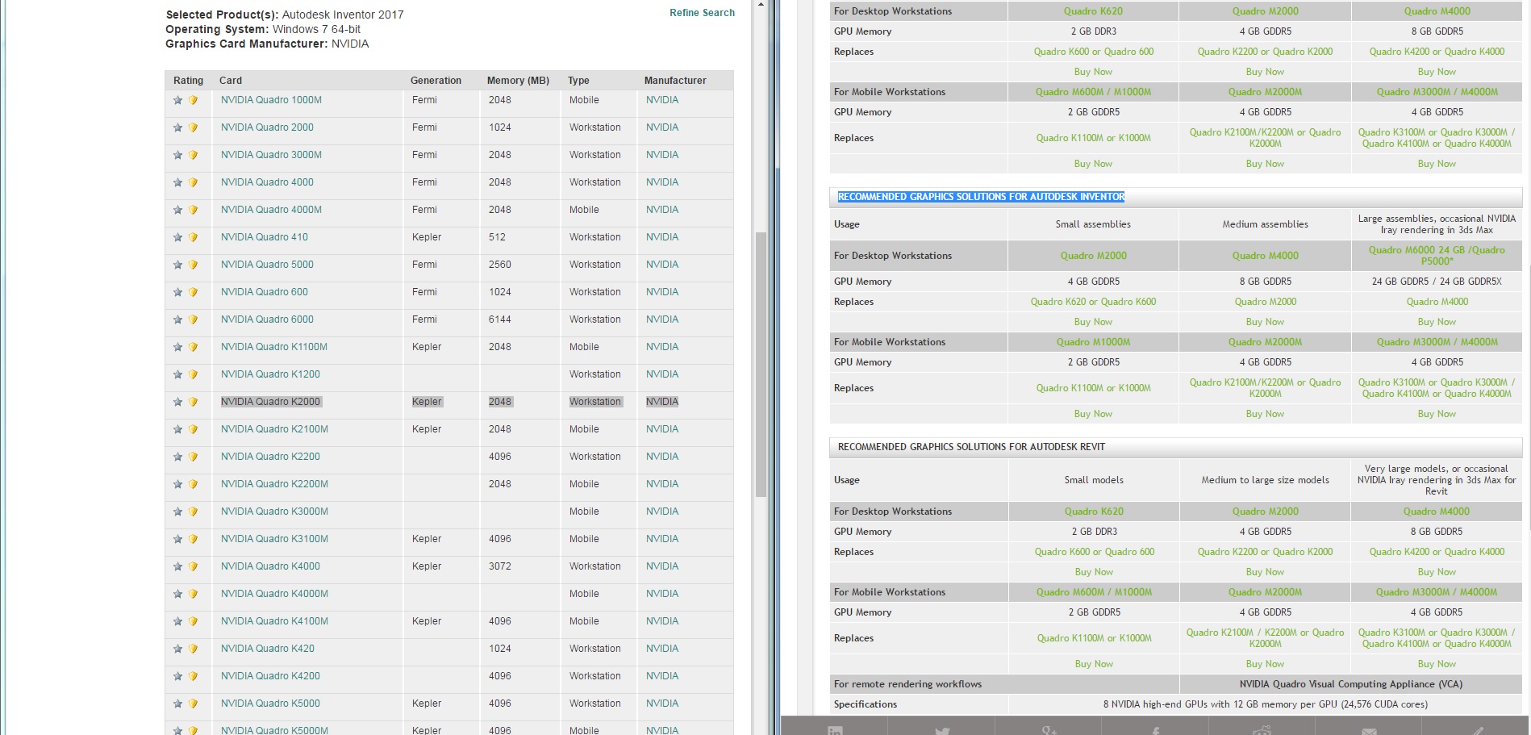Click the highlighted Recommended Graphics Solutions for Autodesk Inventor heading

[x=981, y=197]
